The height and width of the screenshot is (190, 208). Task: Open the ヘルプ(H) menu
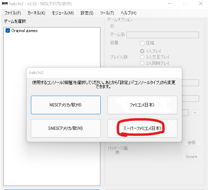pos(128,13)
